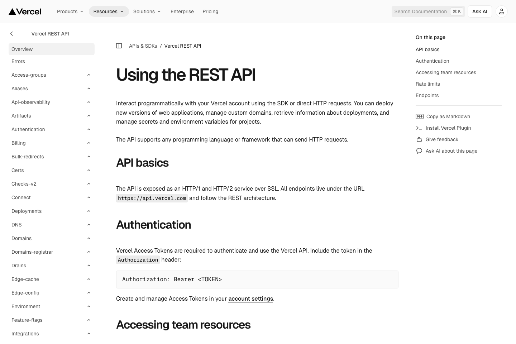The width and height of the screenshot is (516, 344).
Task: Navigate to Rate limits on this page
Action: click(x=427, y=84)
